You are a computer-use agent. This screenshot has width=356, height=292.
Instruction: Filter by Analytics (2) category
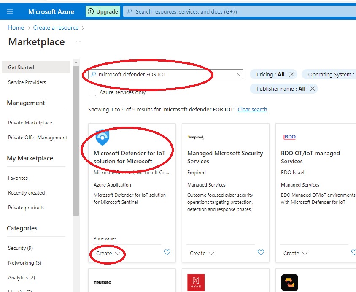[22, 278]
